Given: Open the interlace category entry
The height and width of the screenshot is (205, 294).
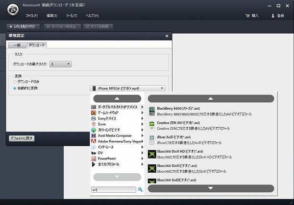Looking at the screenshot, I should [117, 147].
